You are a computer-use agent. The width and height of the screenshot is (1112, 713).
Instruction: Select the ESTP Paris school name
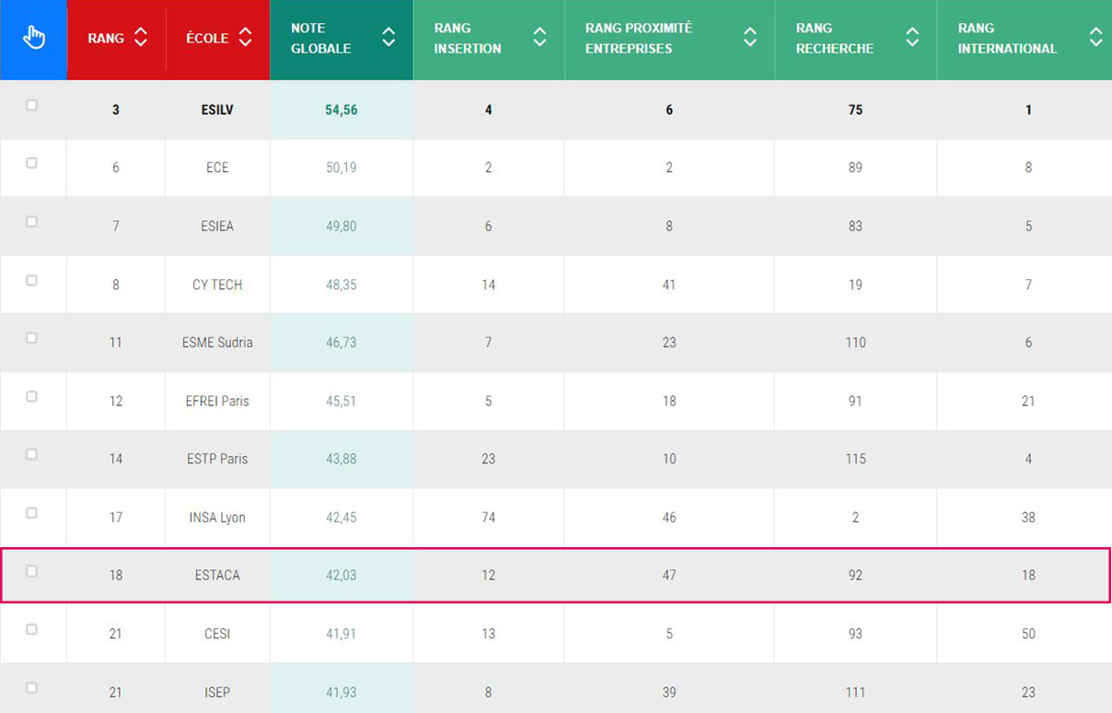point(217,459)
